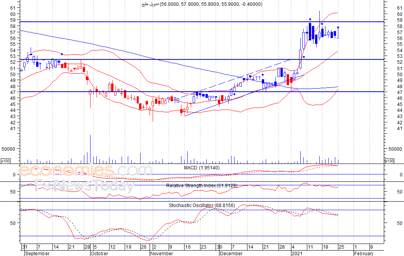This screenshot has height=256, width=404.
Task: Click the 50000 volume label on right axis
Action: 395,149
